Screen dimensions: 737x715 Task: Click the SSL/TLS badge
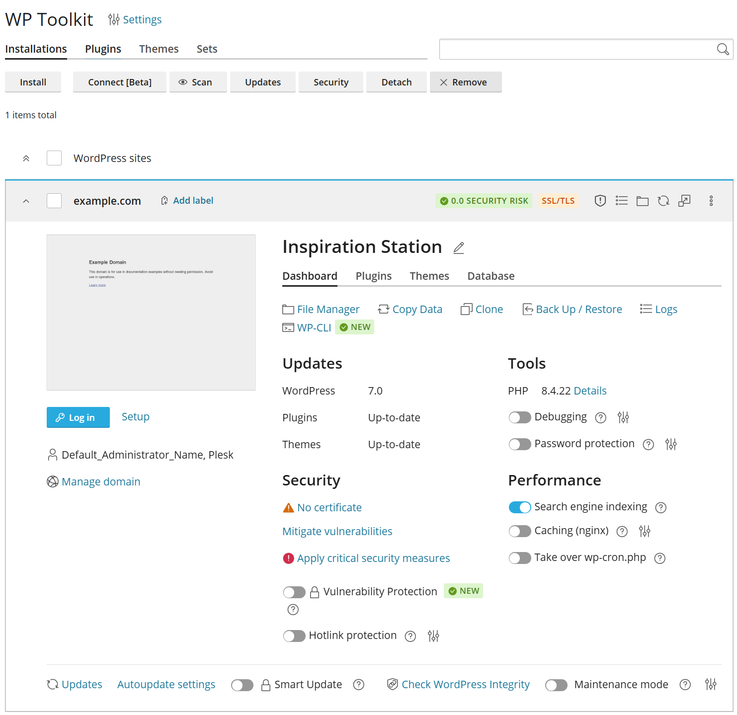pos(558,201)
